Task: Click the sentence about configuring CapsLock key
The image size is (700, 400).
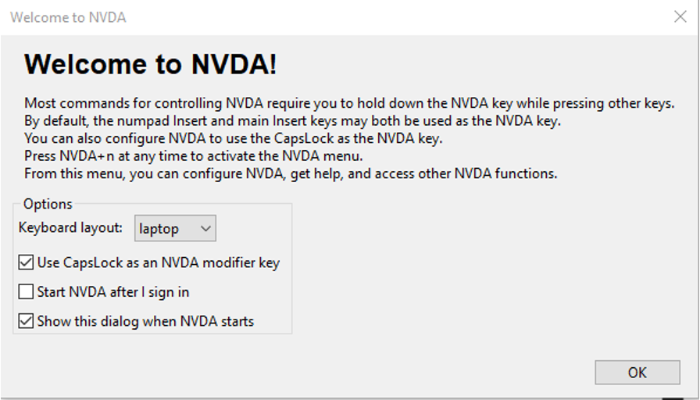Action: [x=233, y=138]
